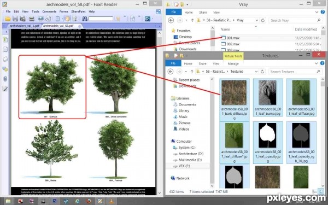Click the binoculars Find icon in Foxit
The width and height of the screenshot is (328, 205).
(85, 19)
